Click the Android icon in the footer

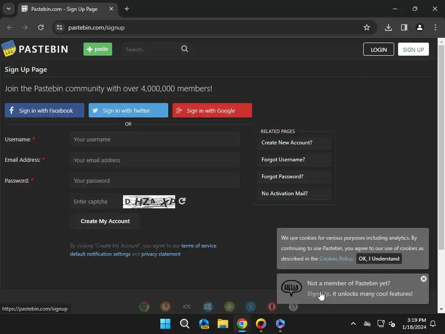229,307
